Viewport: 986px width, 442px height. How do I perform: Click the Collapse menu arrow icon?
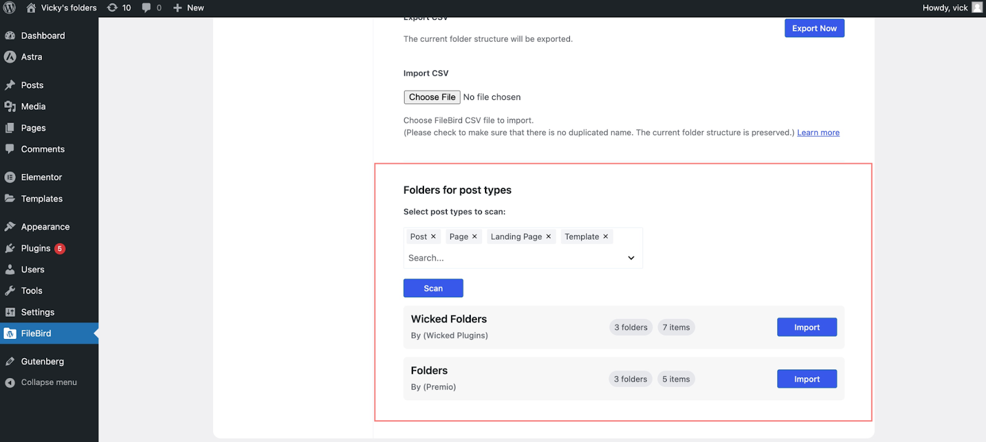(10, 383)
